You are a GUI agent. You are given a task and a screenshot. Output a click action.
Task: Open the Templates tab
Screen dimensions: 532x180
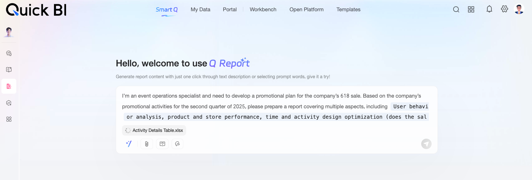tap(348, 10)
